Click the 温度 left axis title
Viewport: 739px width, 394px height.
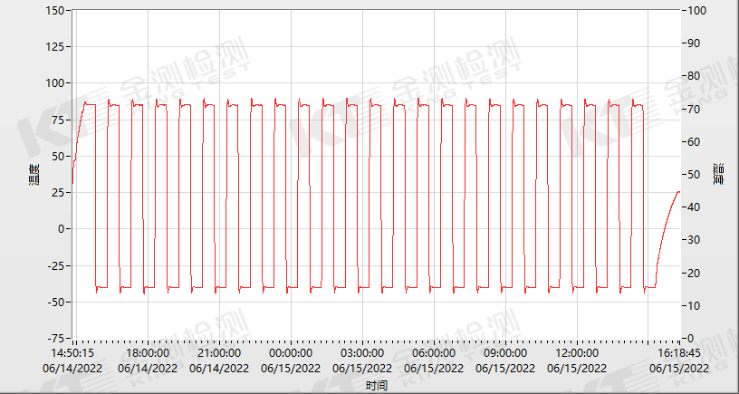click(x=34, y=174)
